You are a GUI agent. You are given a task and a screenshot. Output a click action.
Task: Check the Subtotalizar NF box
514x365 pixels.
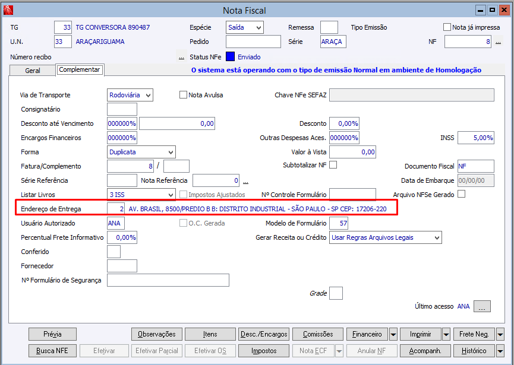(333, 165)
